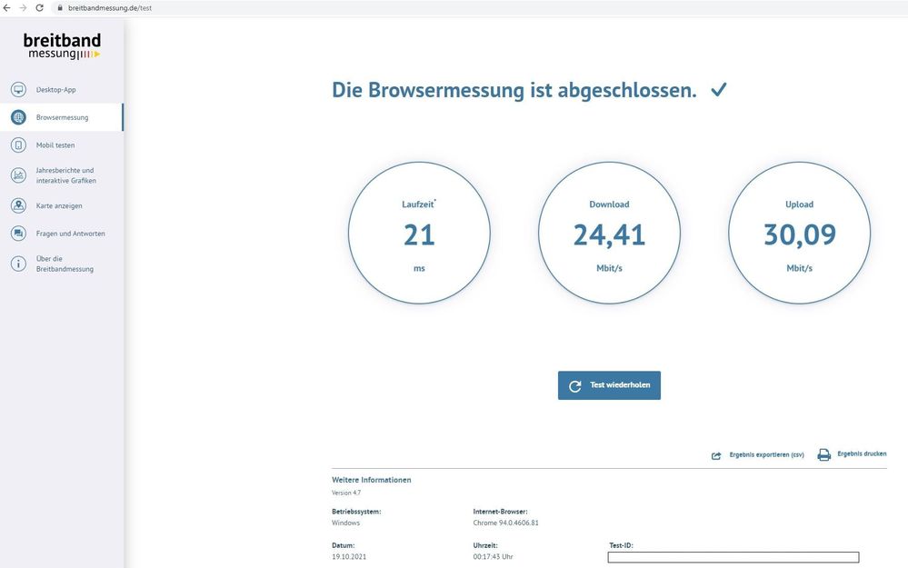Click the Jahresberichte chart icon

(18, 175)
